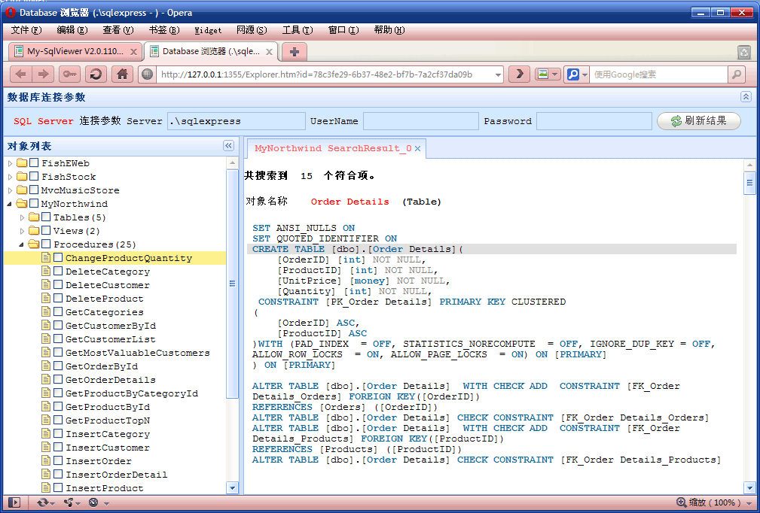The height and width of the screenshot is (513, 760).
Task: Open the search engine selector dropdown arrow
Action: coord(584,74)
